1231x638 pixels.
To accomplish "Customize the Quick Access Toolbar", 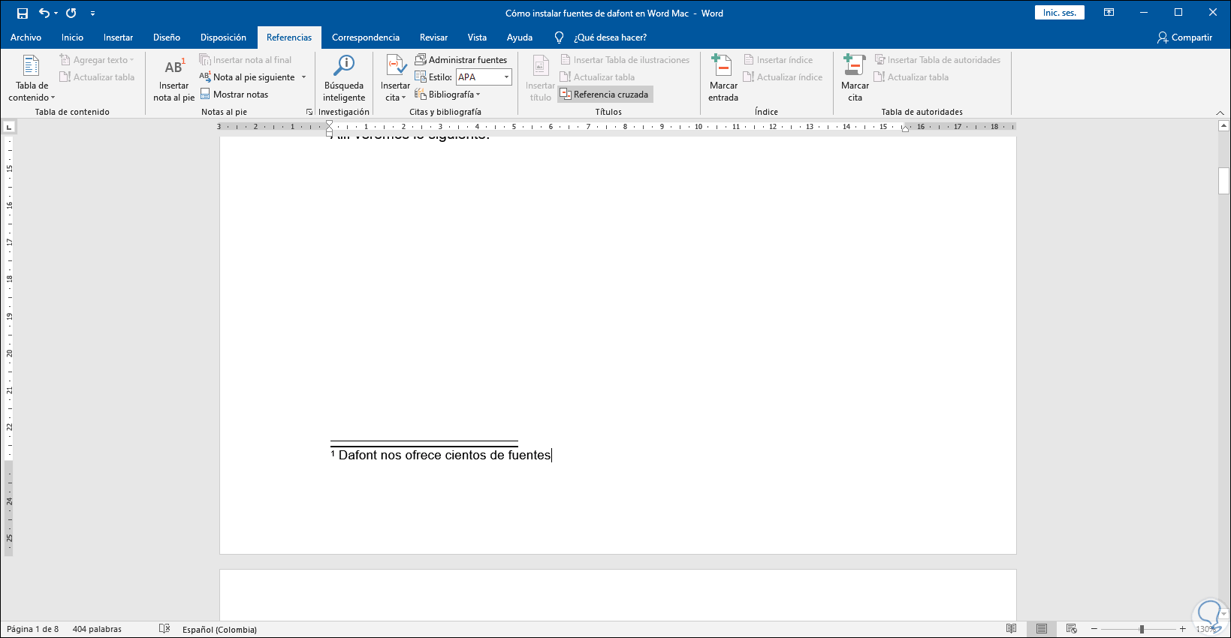I will pos(92,14).
